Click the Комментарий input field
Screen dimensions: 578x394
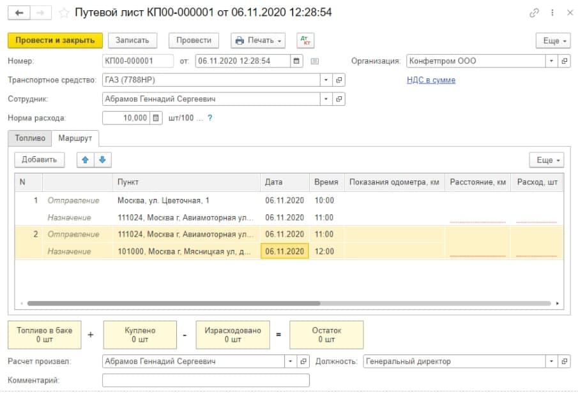pyautogui.click(x=206, y=381)
